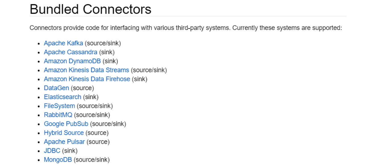Click the introductory paragraph about connectors
Screen dimensions: 378x165
186,28
